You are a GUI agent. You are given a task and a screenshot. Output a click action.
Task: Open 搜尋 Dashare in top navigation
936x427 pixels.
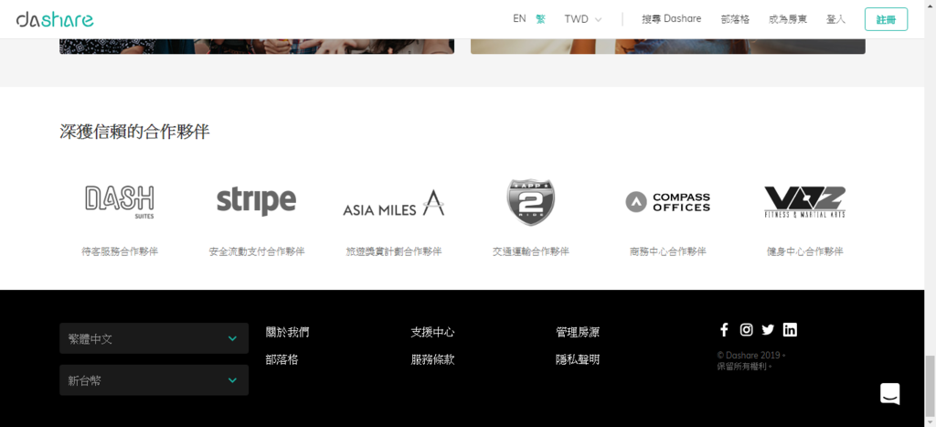(672, 19)
